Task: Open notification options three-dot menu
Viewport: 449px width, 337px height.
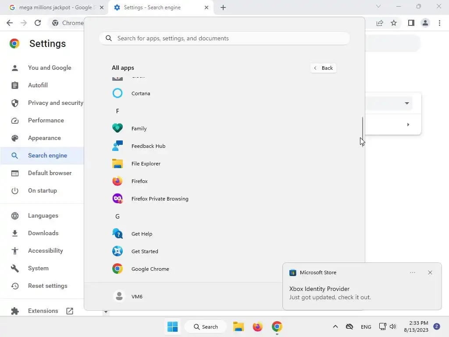Action: 413,272
